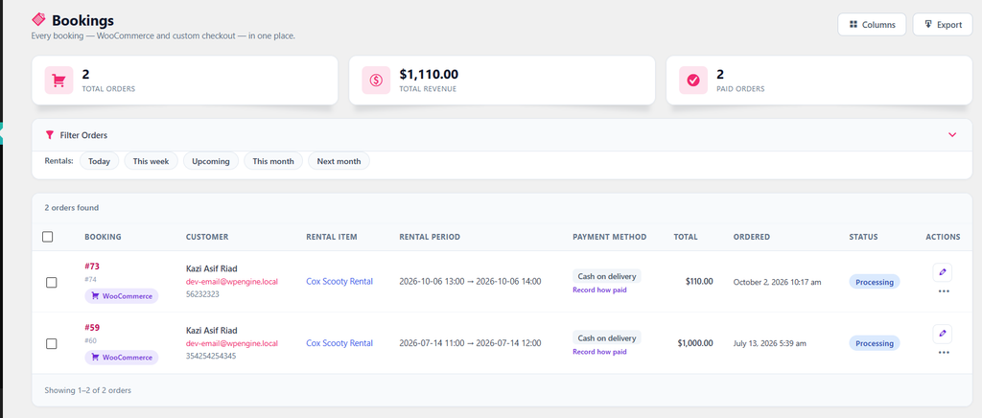Click the phone number 56232323
Viewport: 982px width, 418px height.
click(x=203, y=293)
